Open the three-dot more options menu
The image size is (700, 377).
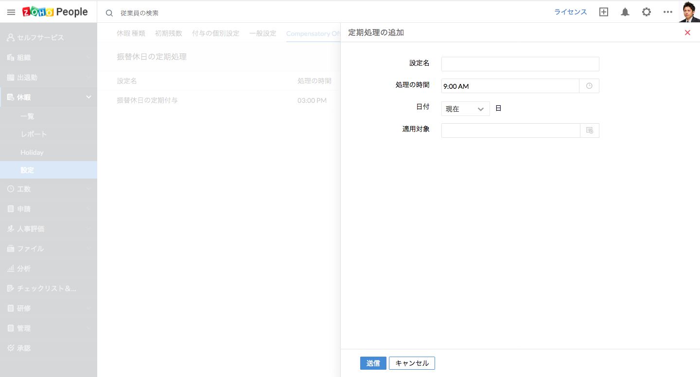click(668, 13)
